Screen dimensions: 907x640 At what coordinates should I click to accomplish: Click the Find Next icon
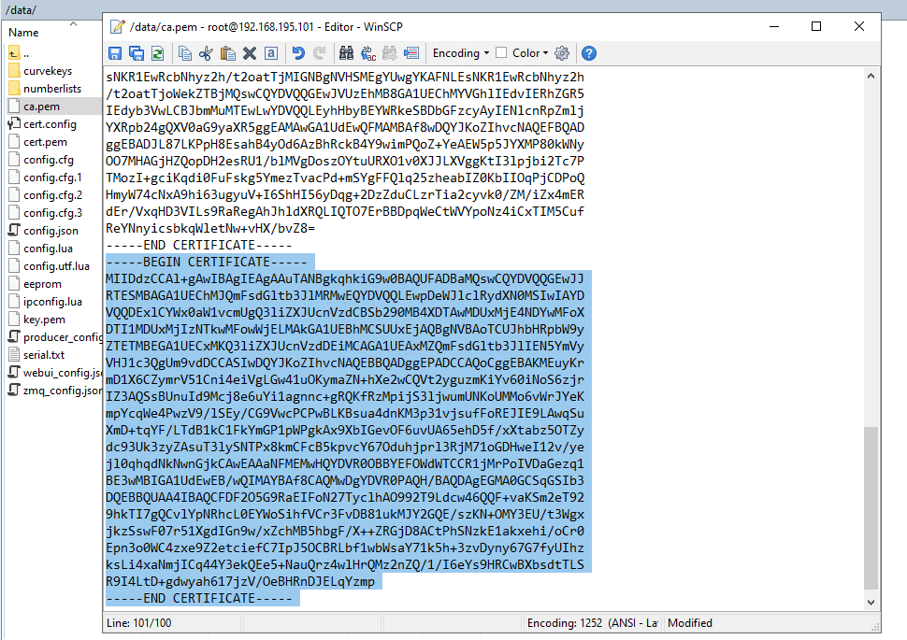pyautogui.click(x=390, y=54)
